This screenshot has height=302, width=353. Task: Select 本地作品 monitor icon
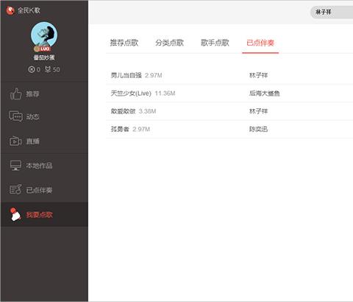(x=15, y=165)
